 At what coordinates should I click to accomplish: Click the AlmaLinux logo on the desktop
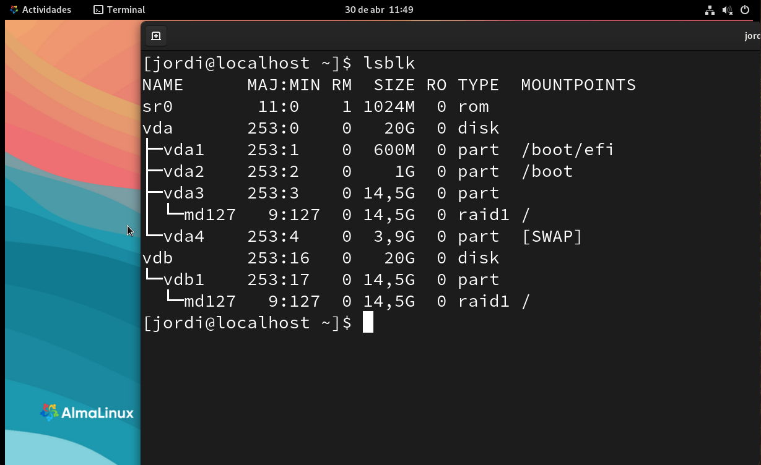pos(87,413)
